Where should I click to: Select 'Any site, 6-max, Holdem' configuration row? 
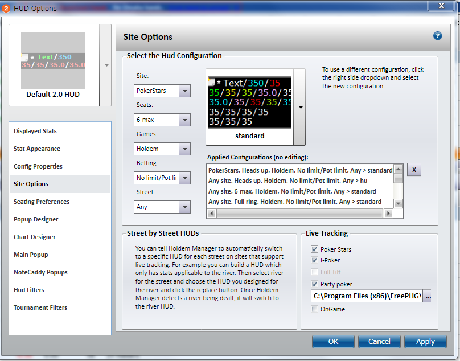(300, 191)
